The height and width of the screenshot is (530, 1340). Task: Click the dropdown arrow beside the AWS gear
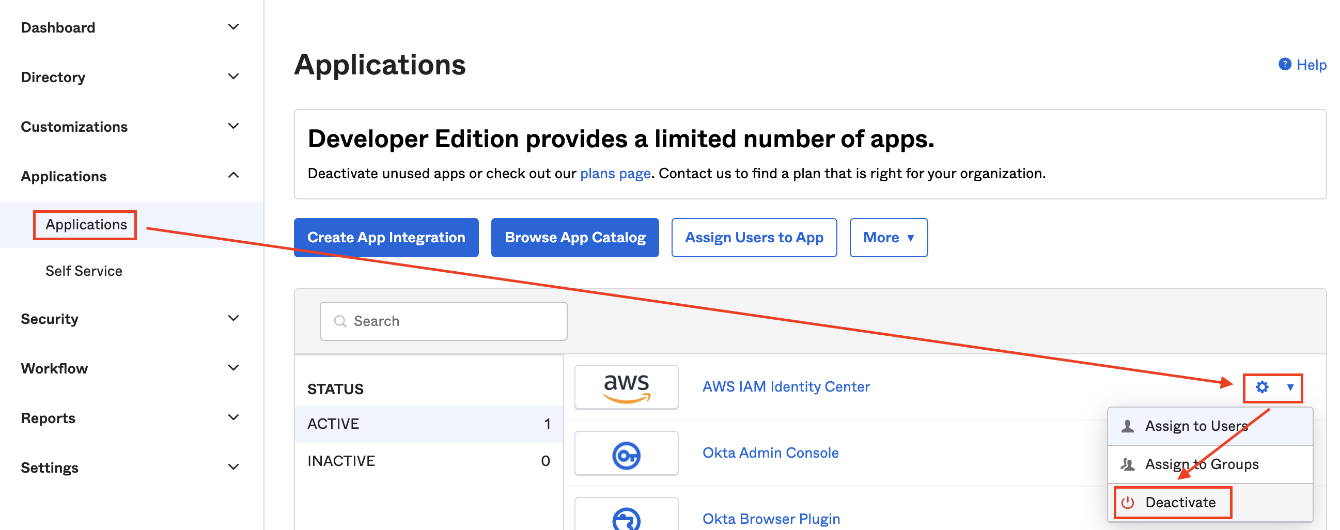coord(1290,387)
